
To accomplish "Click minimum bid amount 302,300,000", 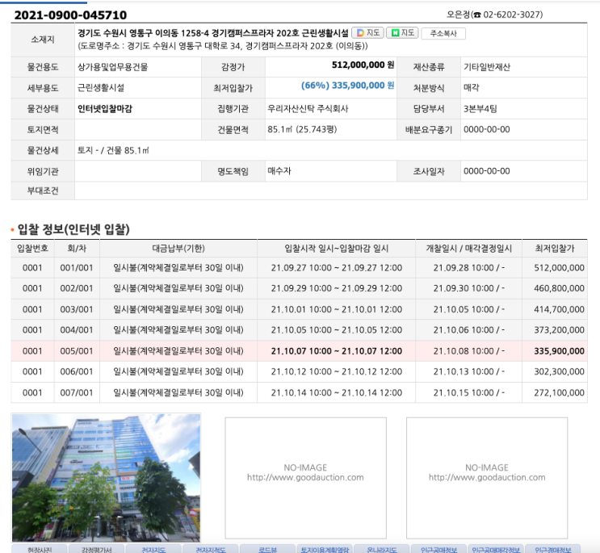I will point(559,371).
